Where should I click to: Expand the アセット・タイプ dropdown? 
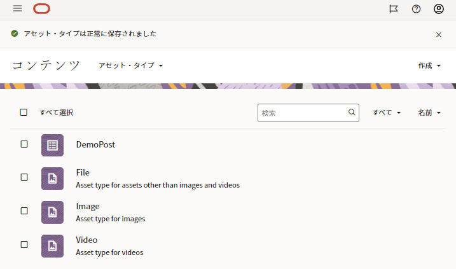[130, 66]
